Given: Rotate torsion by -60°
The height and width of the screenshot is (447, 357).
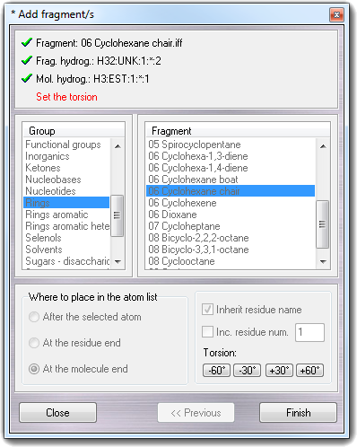Looking at the screenshot, I should point(216,371).
